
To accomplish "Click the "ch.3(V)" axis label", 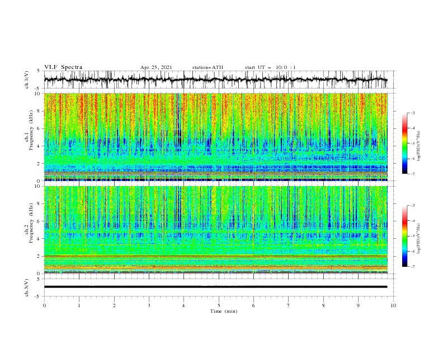I will click(27, 288).
